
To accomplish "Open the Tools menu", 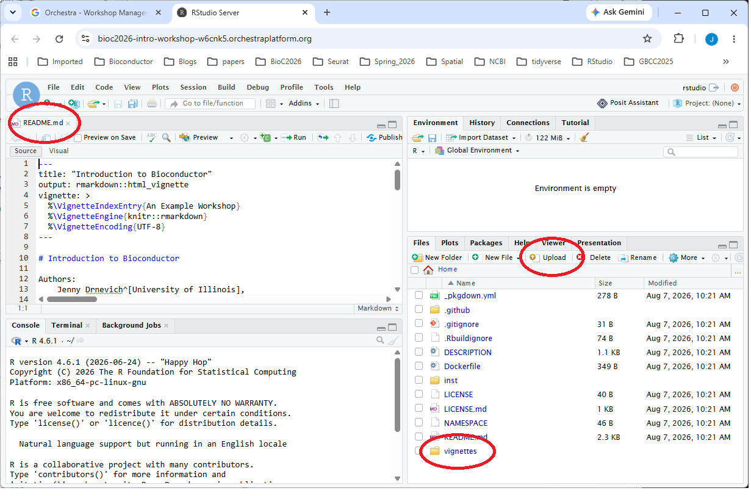I will (324, 87).
